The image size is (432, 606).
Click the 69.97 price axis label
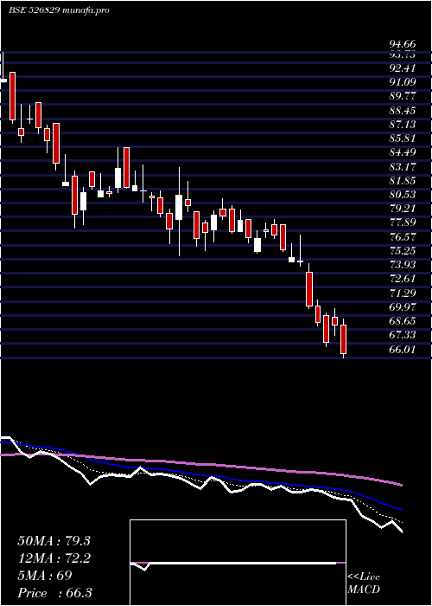point(403,306)
